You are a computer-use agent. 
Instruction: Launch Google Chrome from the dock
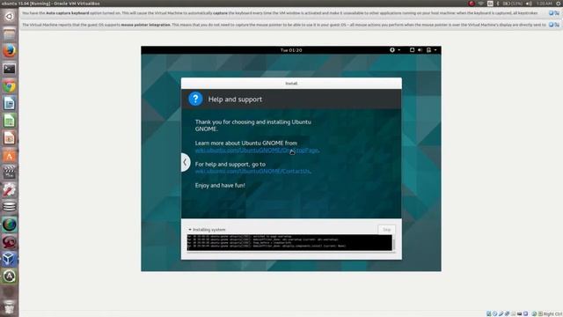[10, 86]
